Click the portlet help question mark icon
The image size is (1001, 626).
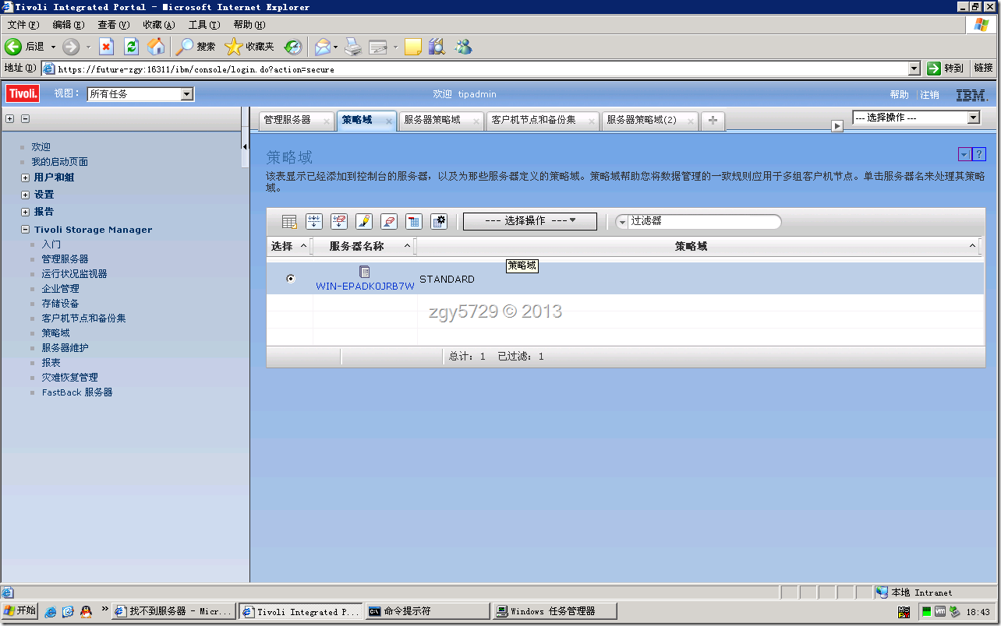pyautogui.click(x=980, y=154)
